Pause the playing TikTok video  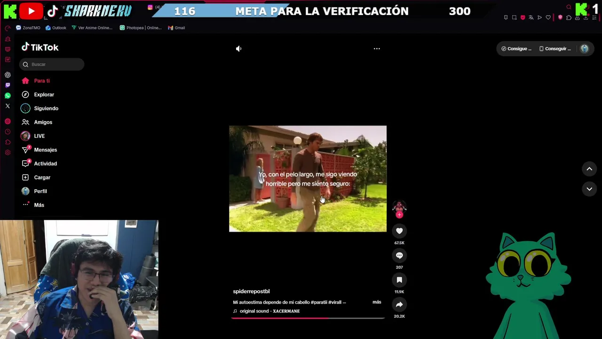tap(308, 178)
